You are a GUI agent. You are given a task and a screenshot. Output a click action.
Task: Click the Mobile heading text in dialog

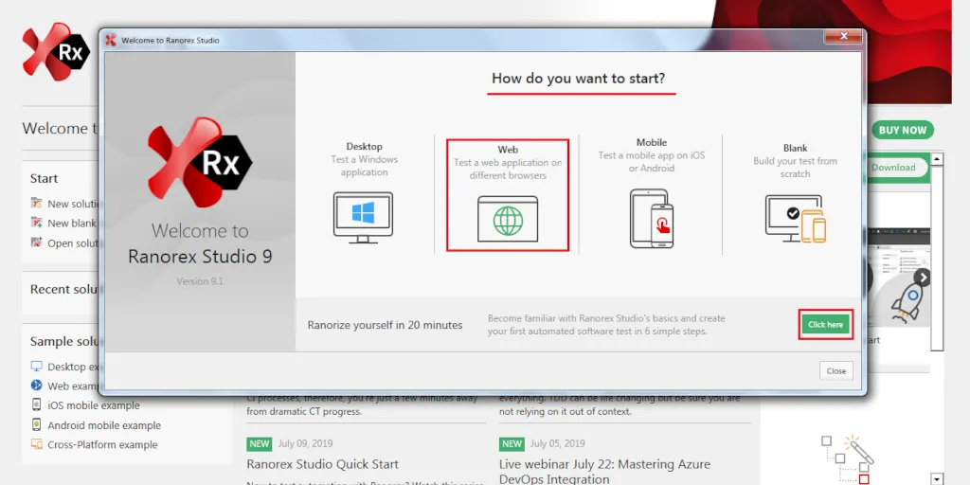click(x=652, y=142)
